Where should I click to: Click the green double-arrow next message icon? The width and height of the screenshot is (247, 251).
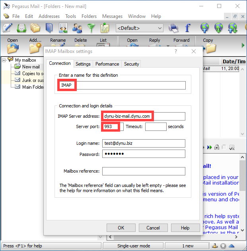click(x=209, y=147)
